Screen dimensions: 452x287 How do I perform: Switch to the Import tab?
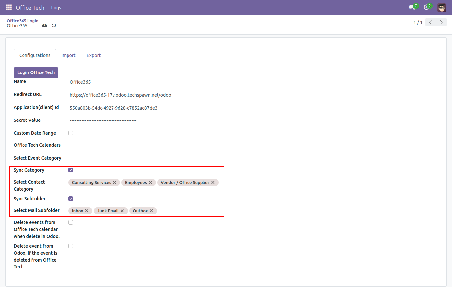click(68, 55)
